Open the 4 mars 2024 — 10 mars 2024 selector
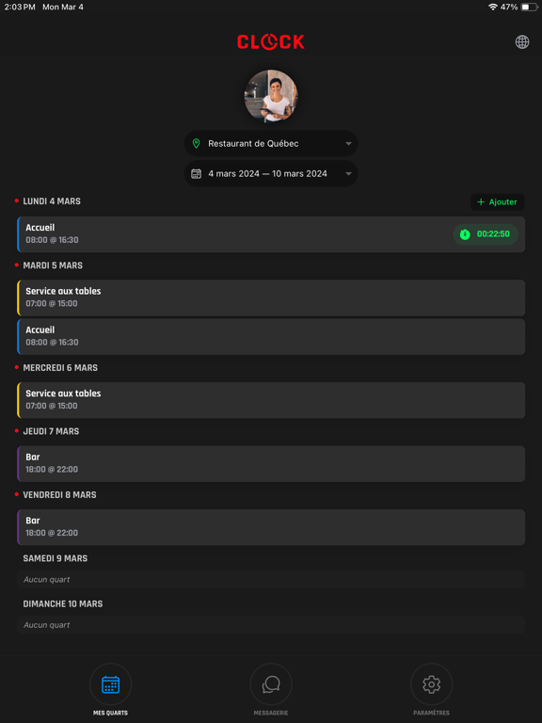Screen dimensions: 542x723 click(271, 174)
